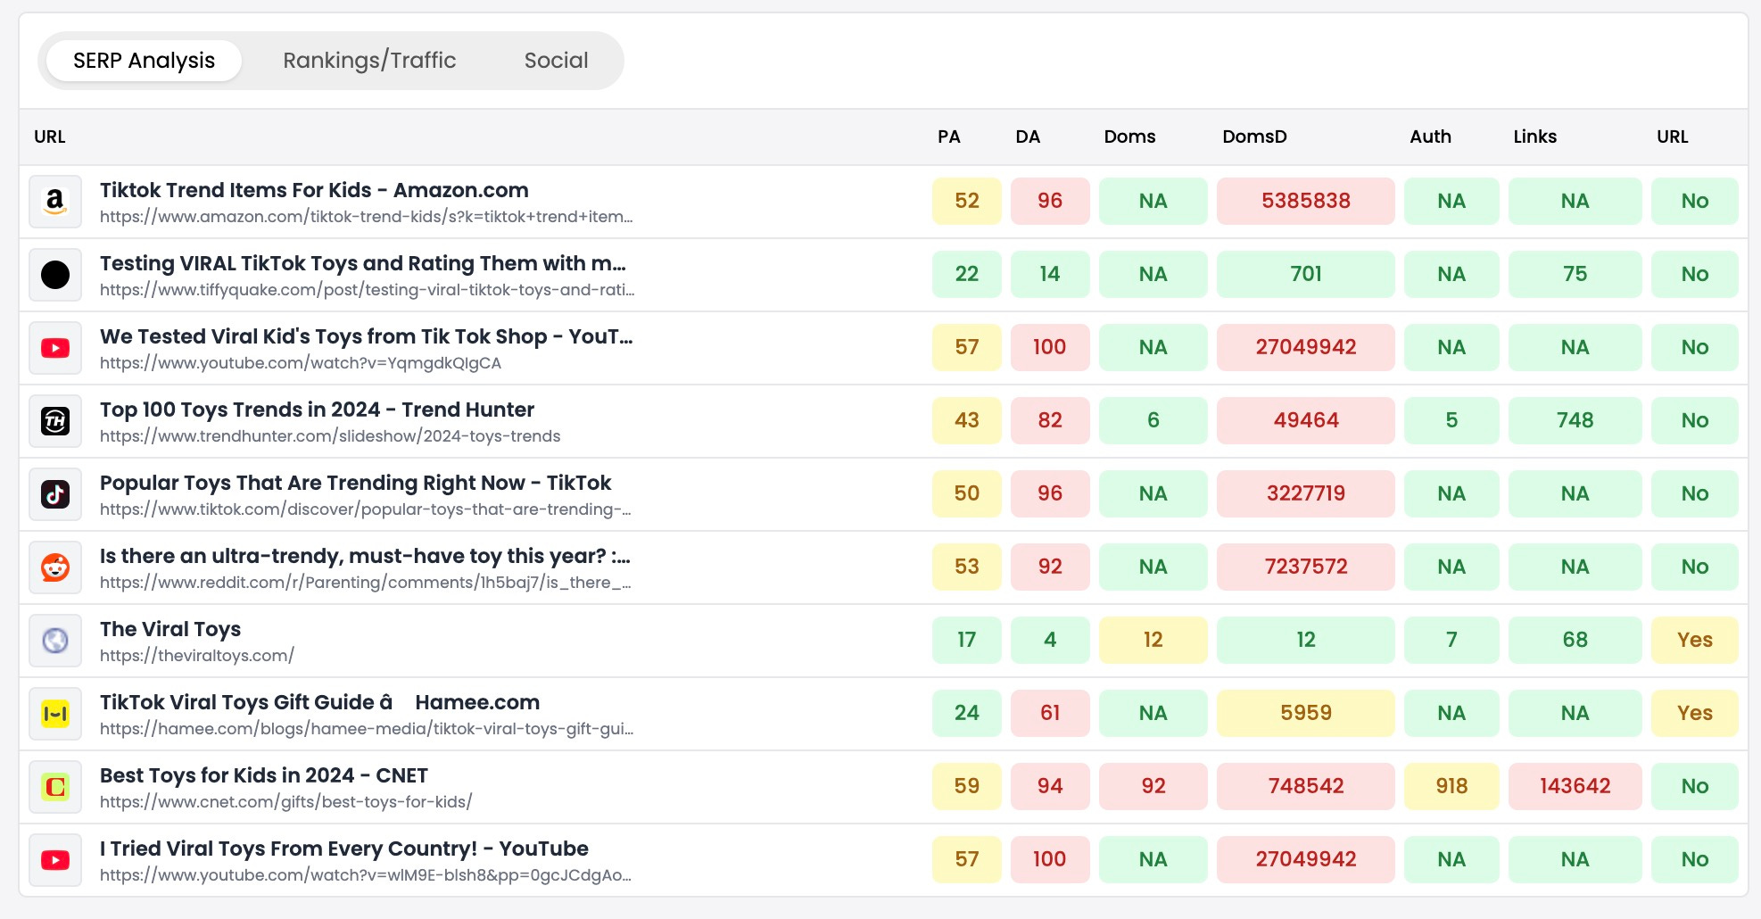
Task: Click the globe icon beside The Viral Toys
Action: tap(55, 641)
